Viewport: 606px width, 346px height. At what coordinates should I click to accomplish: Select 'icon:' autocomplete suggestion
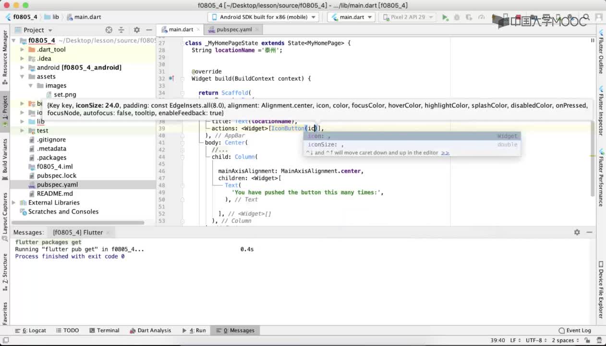point(412,136)
